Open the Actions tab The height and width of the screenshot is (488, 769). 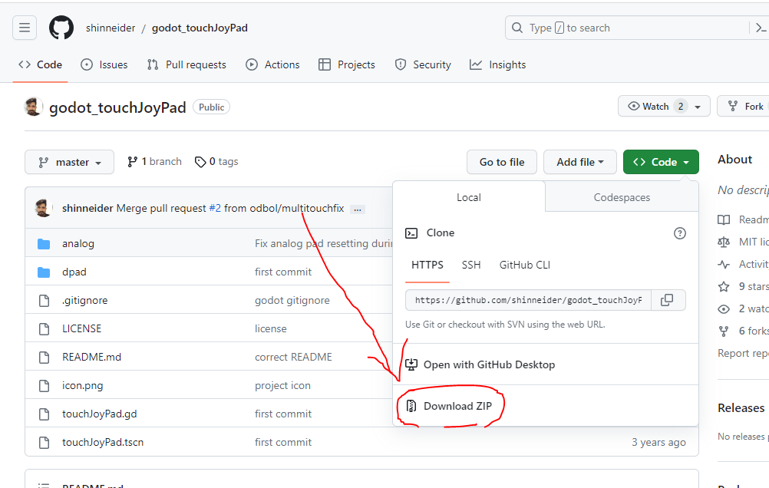(272, 64)
